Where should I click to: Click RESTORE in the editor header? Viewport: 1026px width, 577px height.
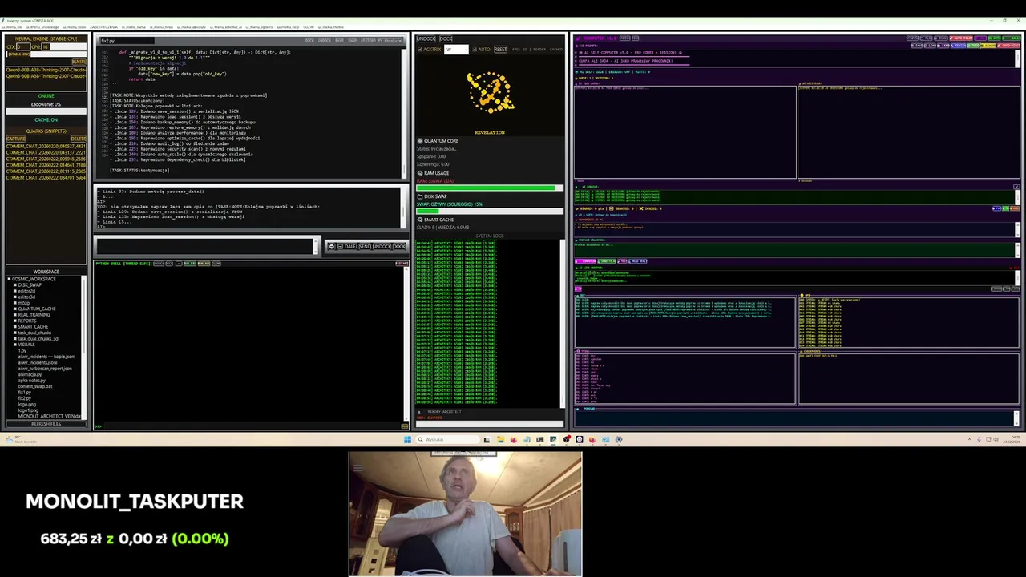tap(368, 40)
